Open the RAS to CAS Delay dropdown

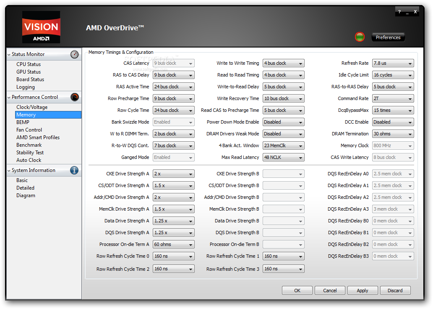pyautogui.click(x=173, y=75)
